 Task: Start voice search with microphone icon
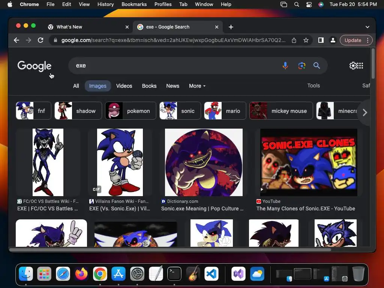(285, 66)
